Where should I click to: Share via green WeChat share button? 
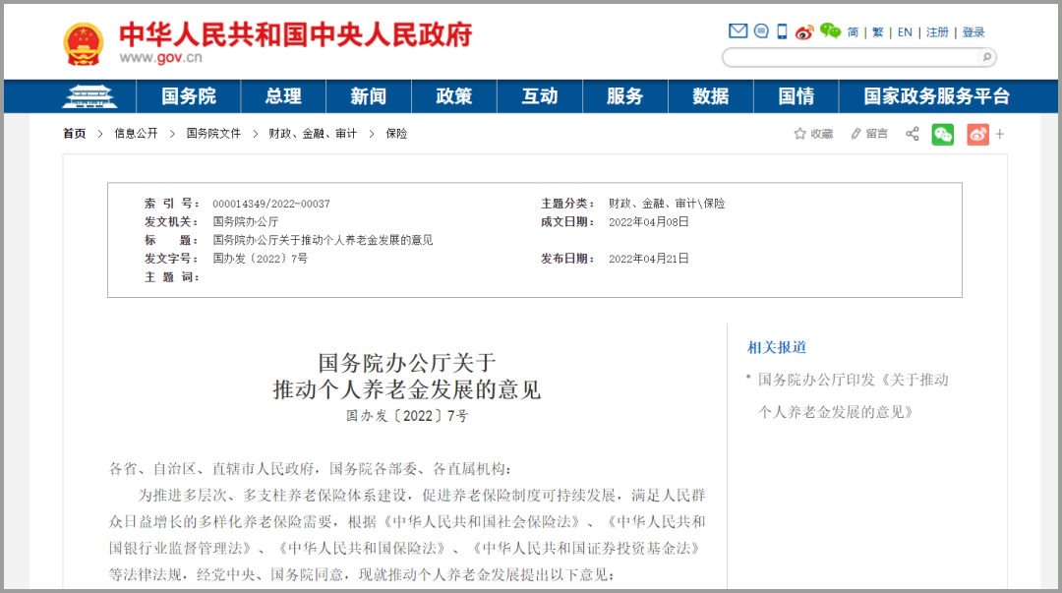943,134
